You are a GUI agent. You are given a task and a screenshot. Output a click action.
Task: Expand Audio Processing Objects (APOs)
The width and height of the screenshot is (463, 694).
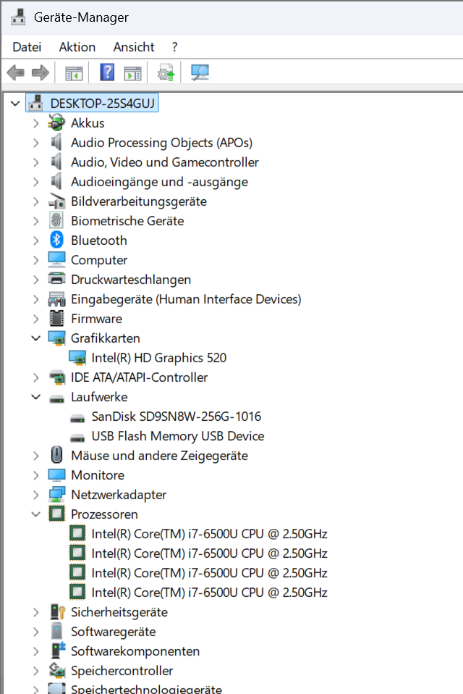(x=35, y=143)
